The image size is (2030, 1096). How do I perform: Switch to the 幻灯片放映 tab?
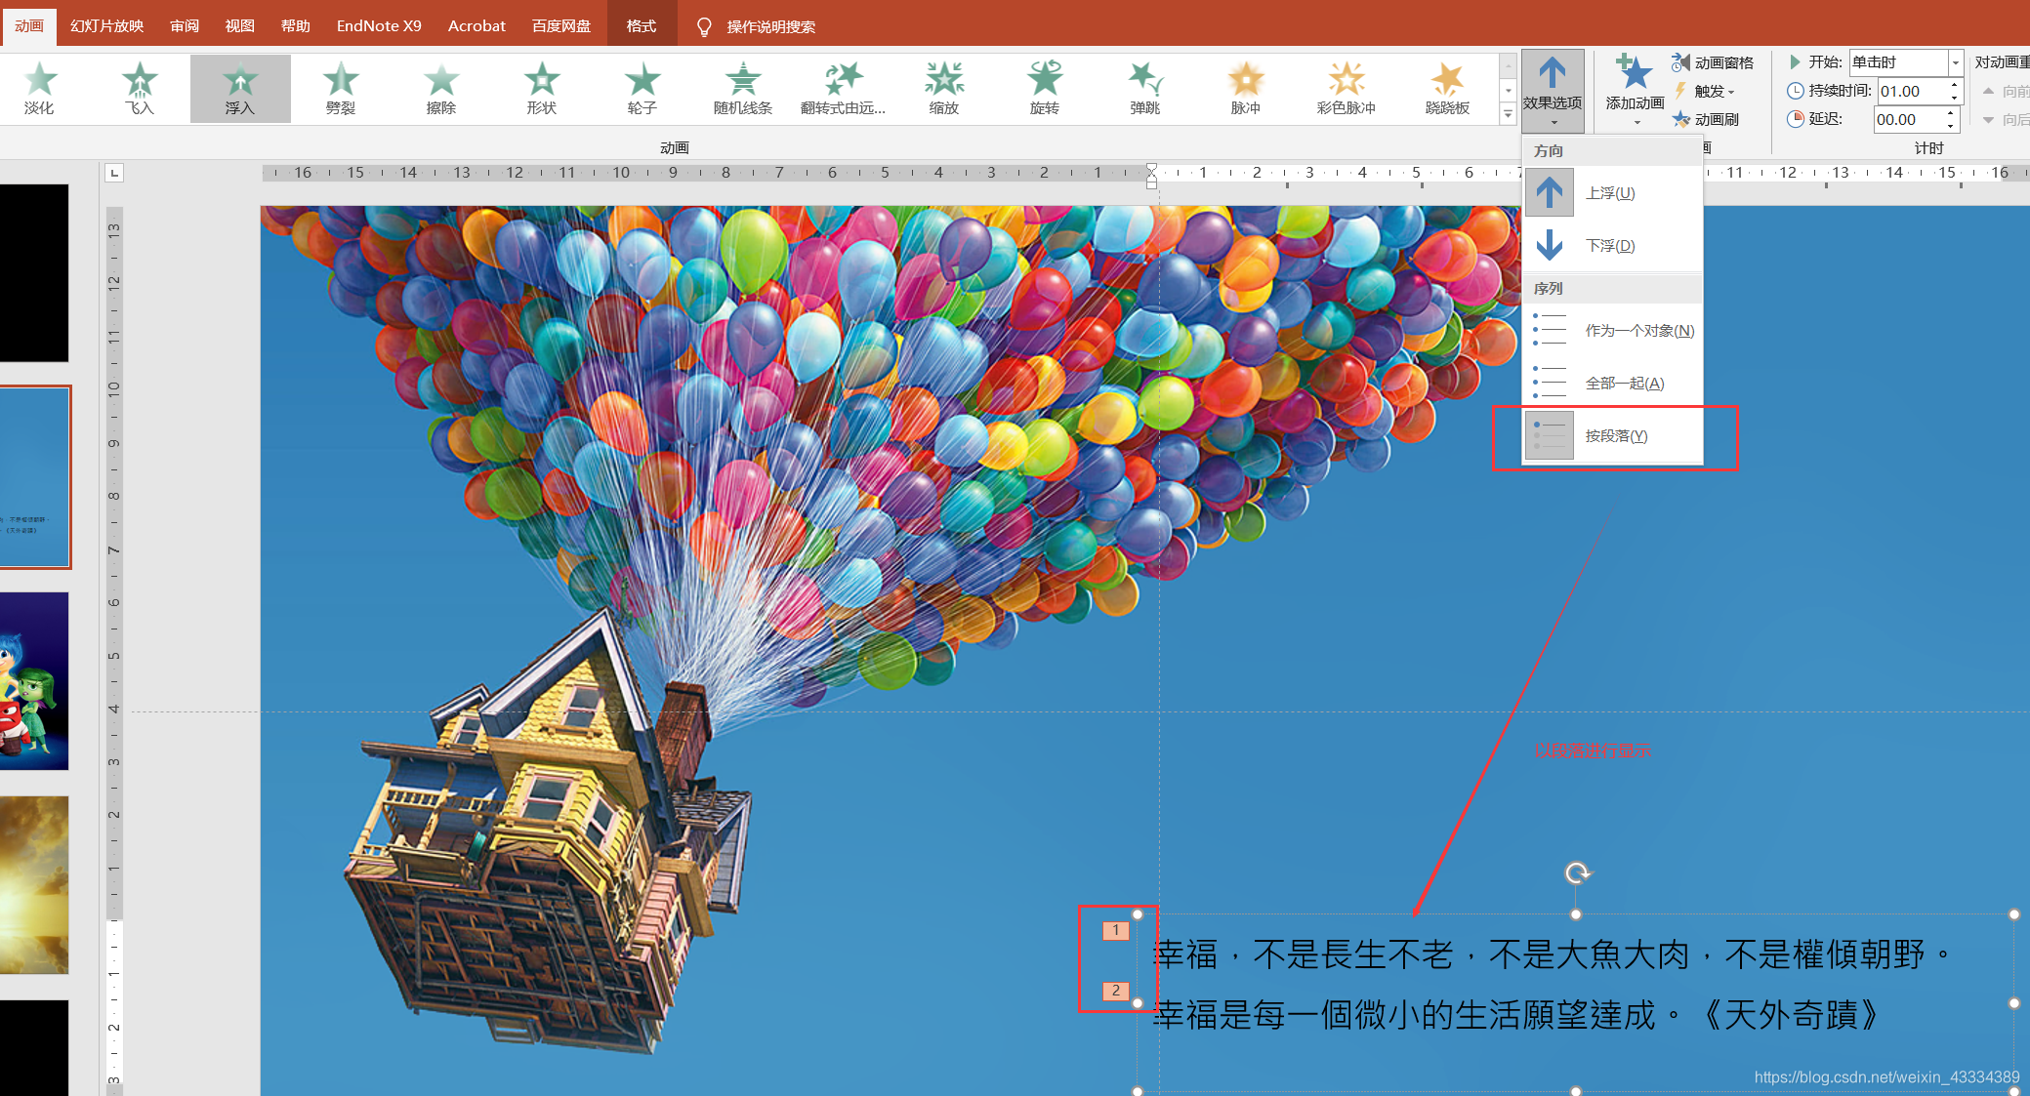[x=106, y=26]
